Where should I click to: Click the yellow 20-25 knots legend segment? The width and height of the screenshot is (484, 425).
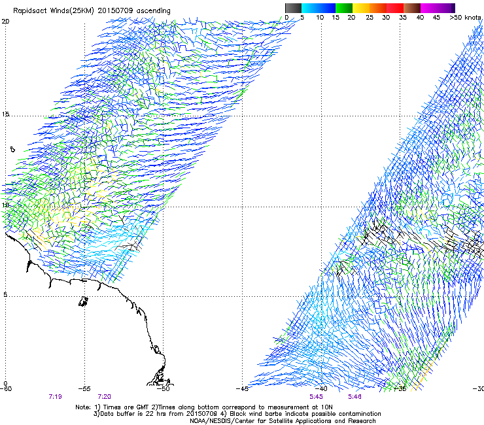click(x=361, y=8)
